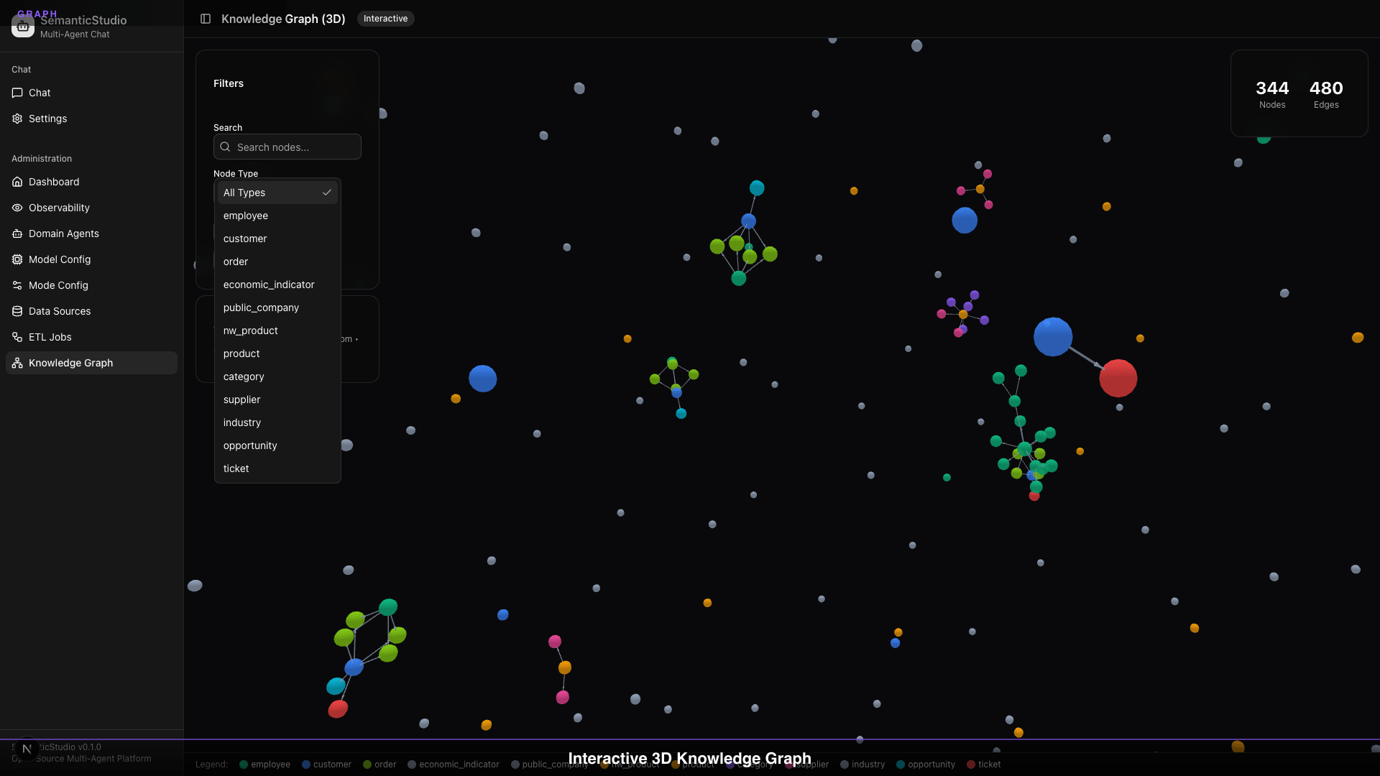Select the Data Sources database icon
Screen dimensions: 1380x776
(17, 311)
